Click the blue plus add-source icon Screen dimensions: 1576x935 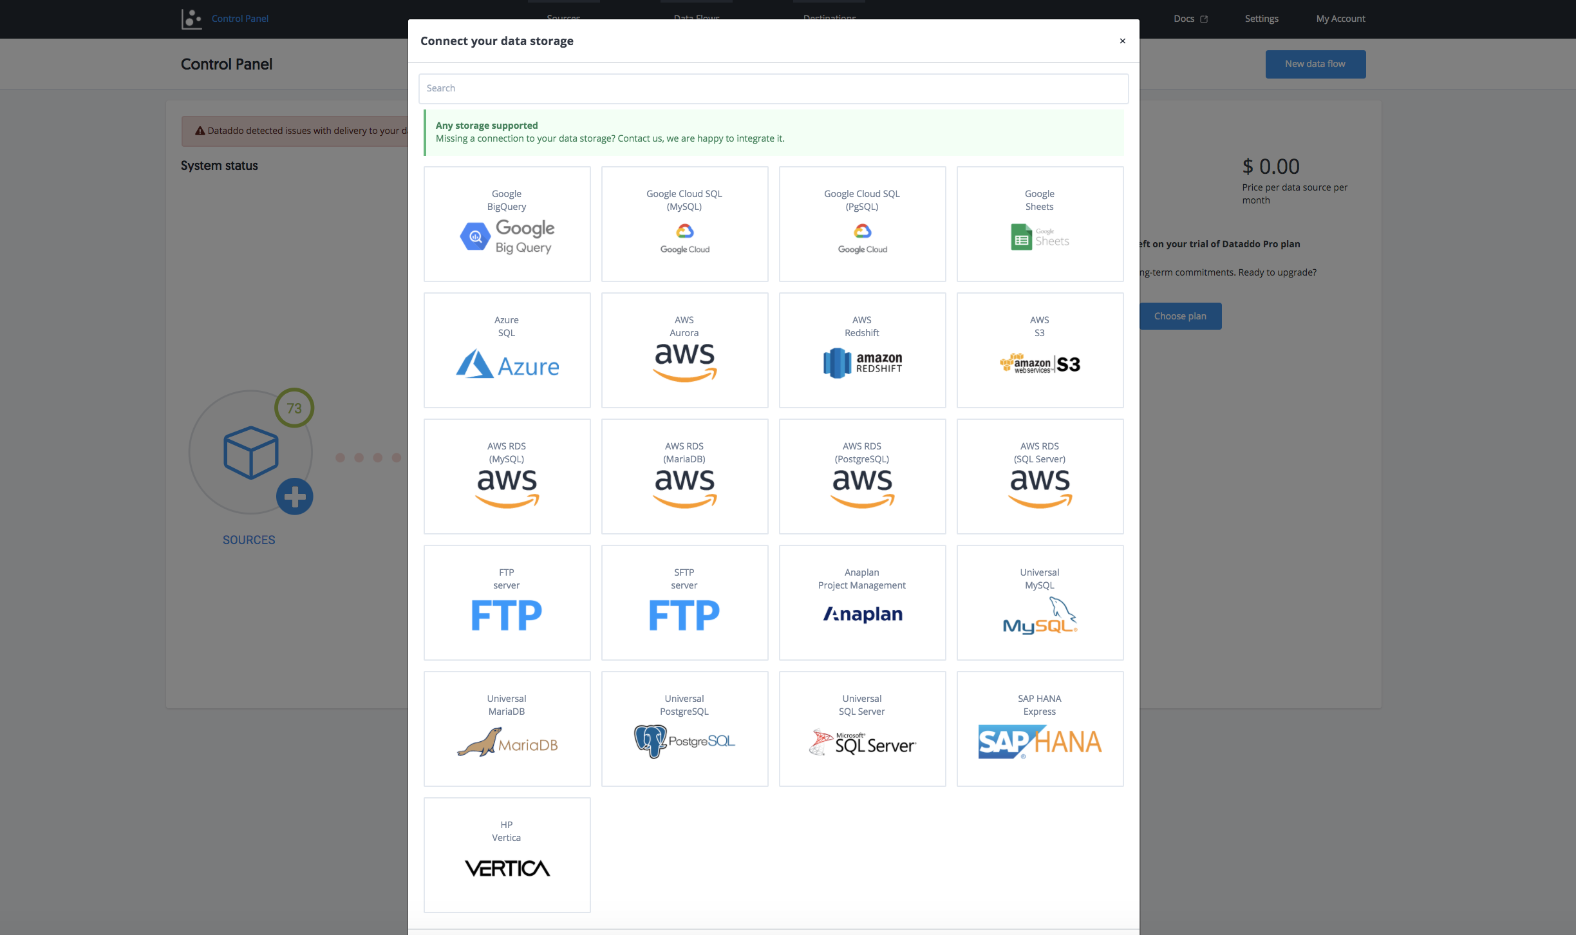tap(295, 496)
